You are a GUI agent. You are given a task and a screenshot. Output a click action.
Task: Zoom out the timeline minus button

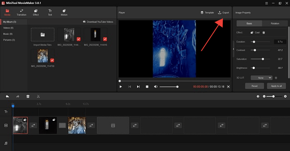[264, 96]
